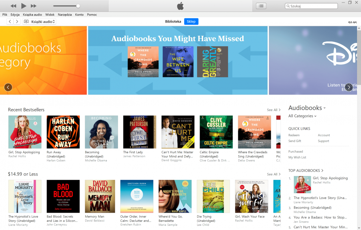361x230 pixels.
Task: Click See All for Recent Bestsellers
Action: [x=274, y=110]
